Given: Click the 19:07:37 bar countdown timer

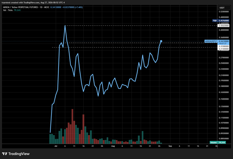Looking at the screenshot, I should pyautogui.click(x=222, y=43).
